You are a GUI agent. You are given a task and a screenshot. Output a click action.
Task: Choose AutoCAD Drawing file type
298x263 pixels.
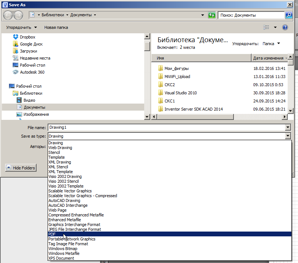170,200
